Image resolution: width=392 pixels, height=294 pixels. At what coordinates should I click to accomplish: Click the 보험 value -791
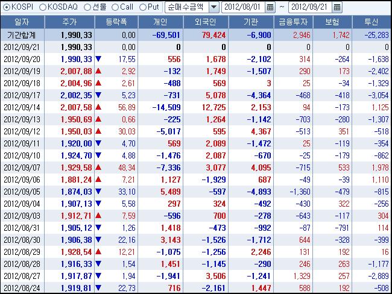click(x=342, y=228)
